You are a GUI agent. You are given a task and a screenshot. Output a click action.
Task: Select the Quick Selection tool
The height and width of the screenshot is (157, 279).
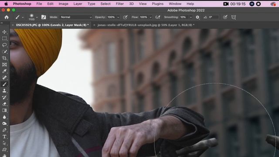(4, 51)
